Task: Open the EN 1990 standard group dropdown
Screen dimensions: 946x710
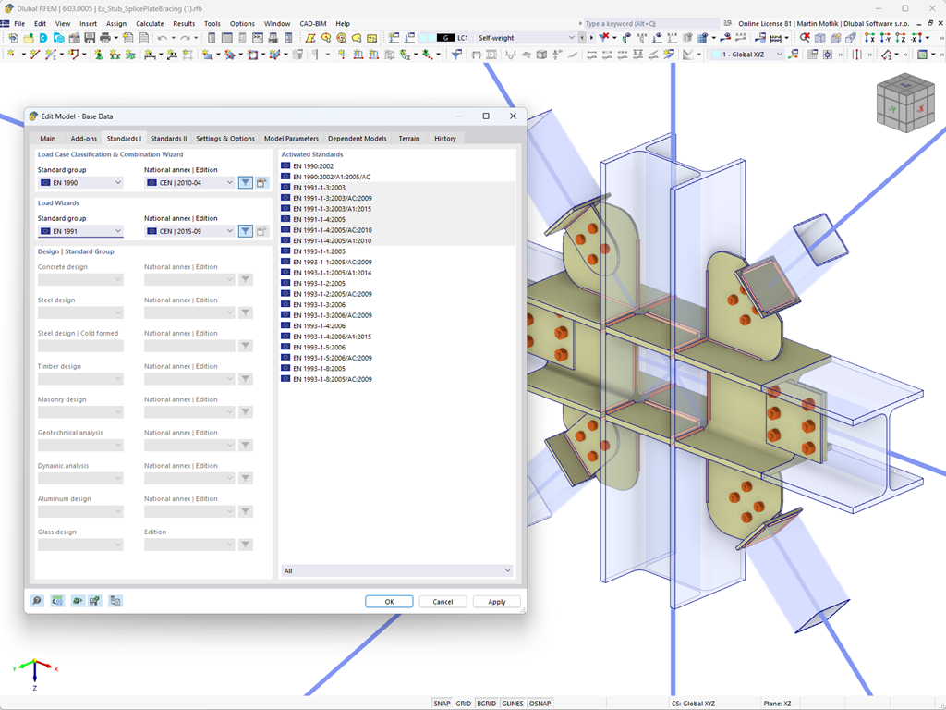Action: (80, 182)
